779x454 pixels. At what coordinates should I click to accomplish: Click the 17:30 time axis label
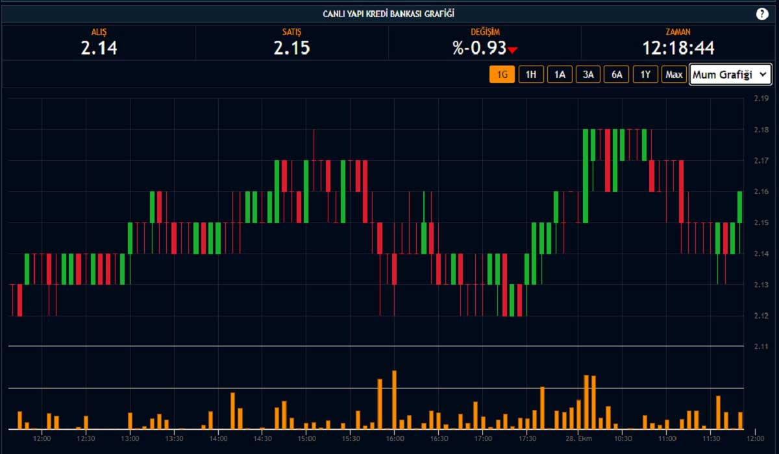[527, 438]
